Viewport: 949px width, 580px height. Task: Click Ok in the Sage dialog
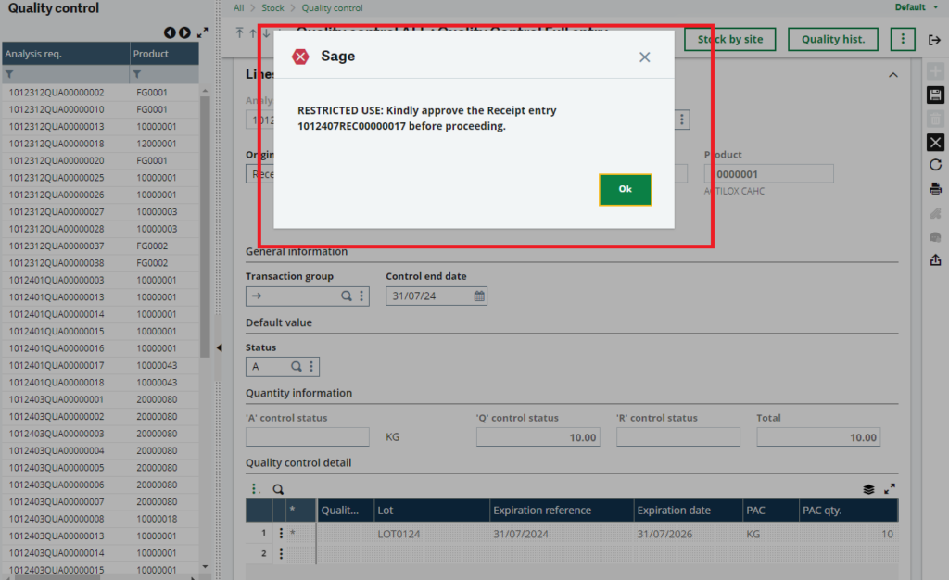point(626,189)
